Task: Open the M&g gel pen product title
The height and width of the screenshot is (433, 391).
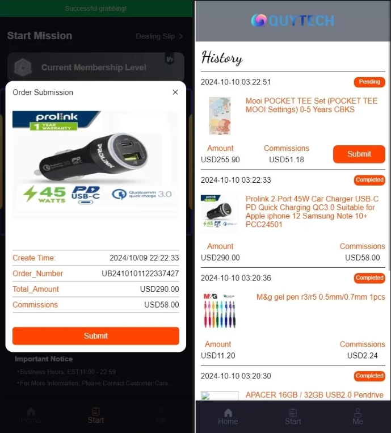Action: [321, 297]
